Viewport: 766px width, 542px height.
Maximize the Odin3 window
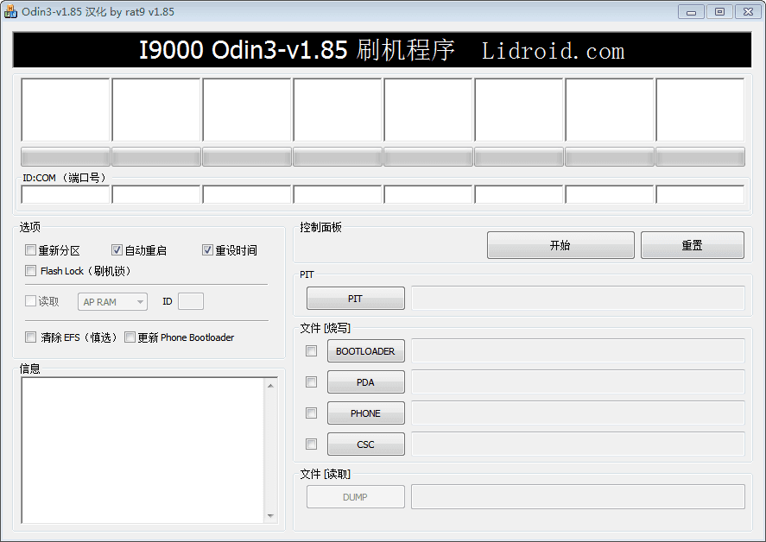tap(719, 12)
